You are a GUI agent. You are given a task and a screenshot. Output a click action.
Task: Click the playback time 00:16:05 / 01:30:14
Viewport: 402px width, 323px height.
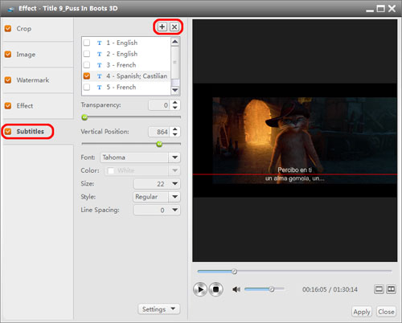330,289
